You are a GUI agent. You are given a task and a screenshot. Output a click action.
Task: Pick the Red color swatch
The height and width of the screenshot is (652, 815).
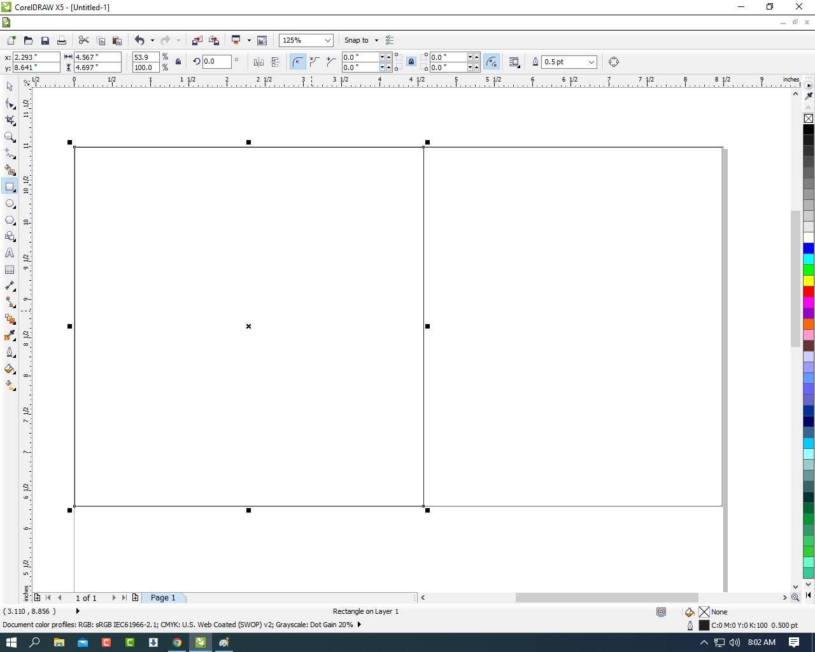pyautogui.click(x=809, y=292)
